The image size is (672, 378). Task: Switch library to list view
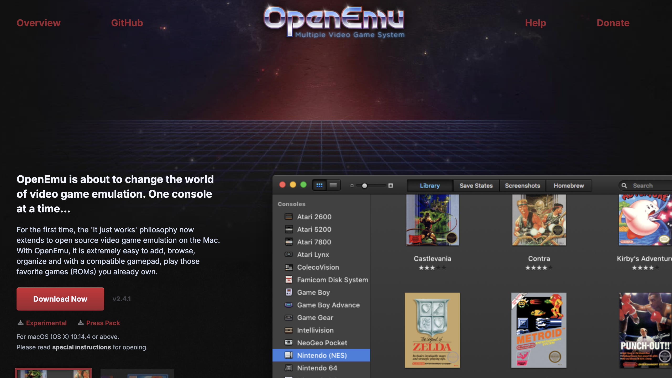point(333,185)
